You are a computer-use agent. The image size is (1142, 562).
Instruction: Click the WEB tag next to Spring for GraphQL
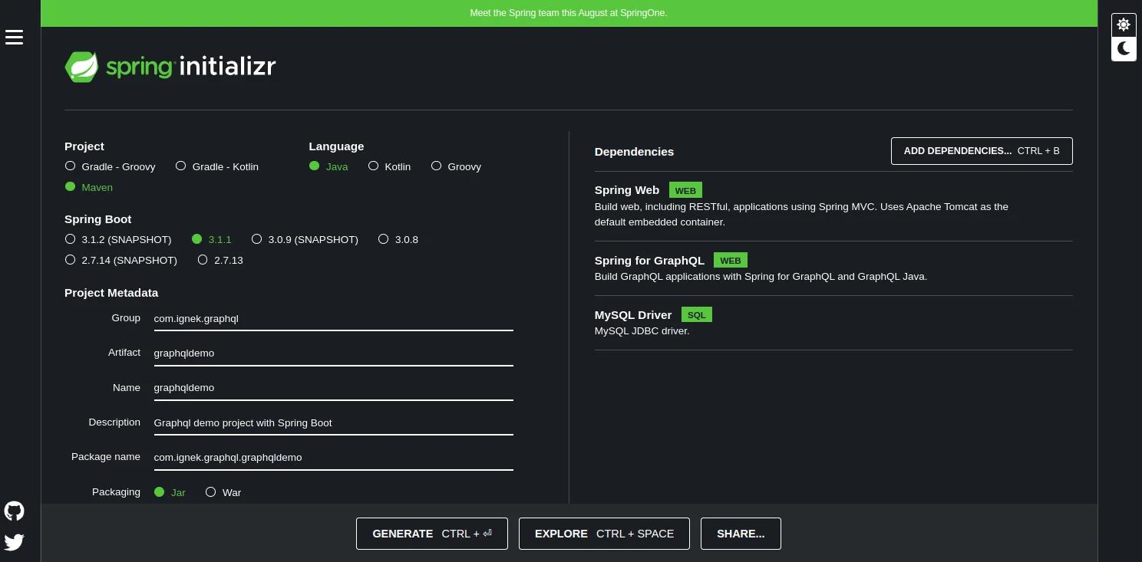point(731,261)
